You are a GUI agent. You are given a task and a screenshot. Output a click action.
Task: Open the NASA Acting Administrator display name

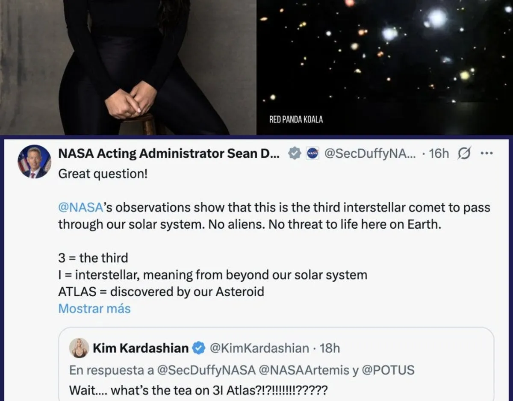click(x=168, y=153)
